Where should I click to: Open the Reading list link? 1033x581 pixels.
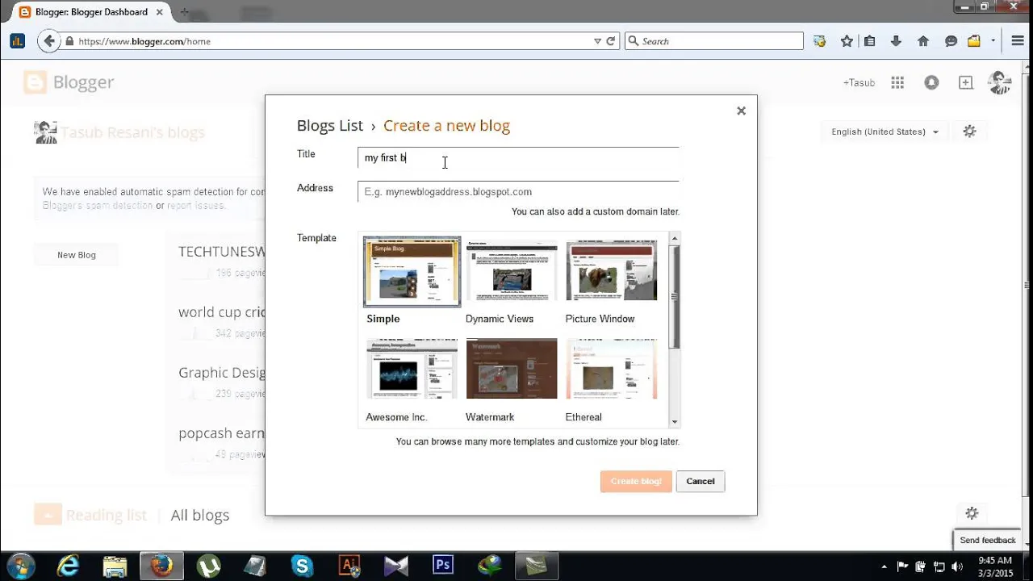pos(107,515)
